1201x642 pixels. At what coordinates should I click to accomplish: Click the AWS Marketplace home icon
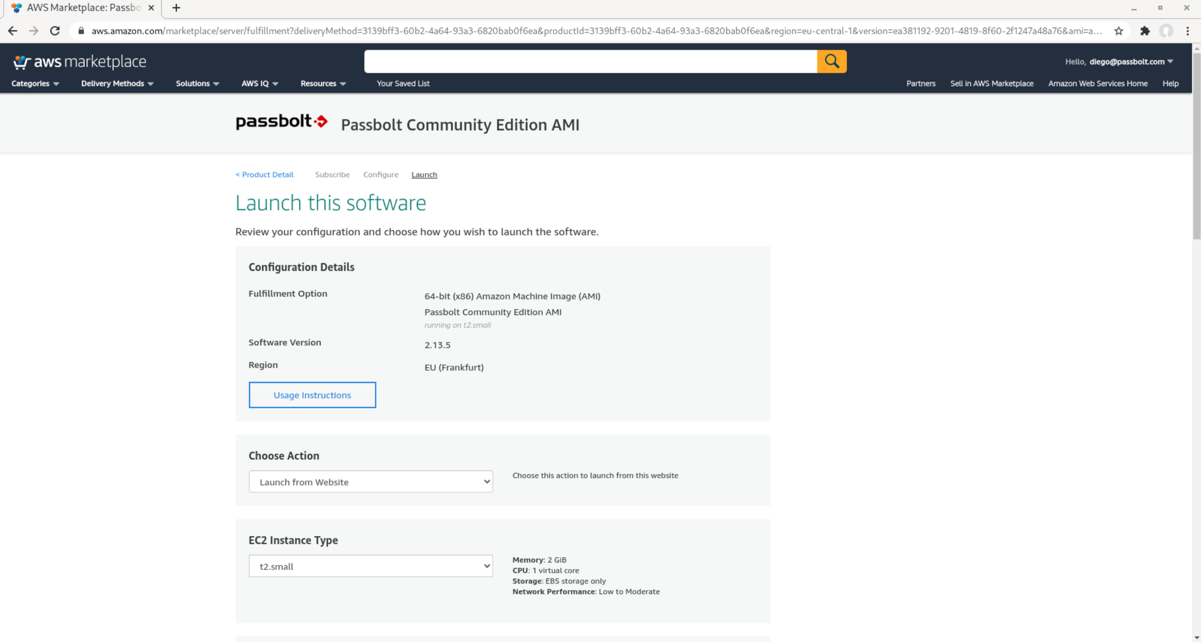[79, 61]
